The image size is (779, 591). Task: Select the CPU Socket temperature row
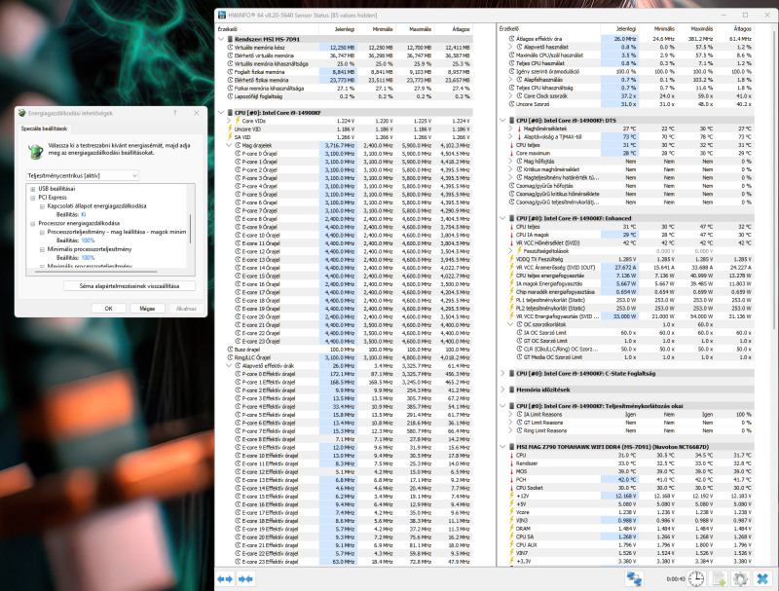pos(630,488)
